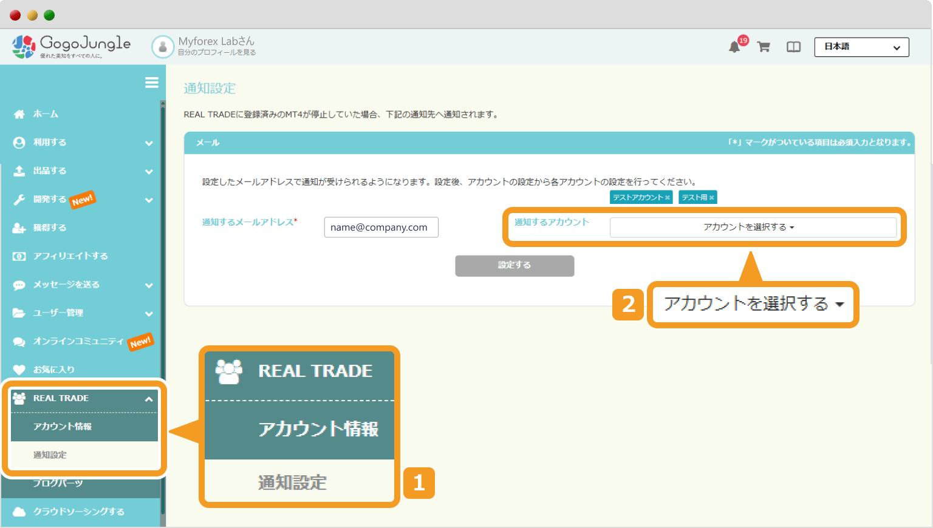Click the アフィリエイトする sidebar icon
This screenshot has height=528, width=933.
click(18, 256)
